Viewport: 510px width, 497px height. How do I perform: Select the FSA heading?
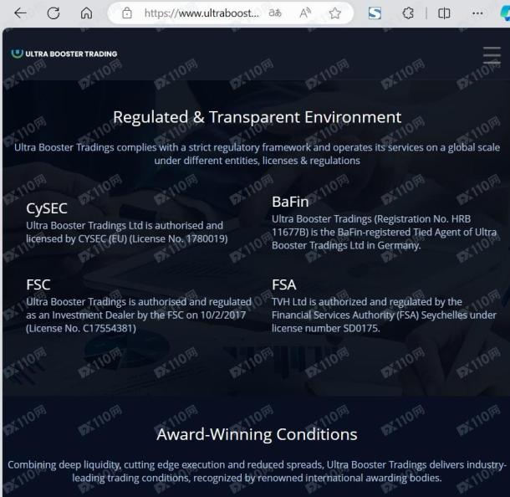284,284
